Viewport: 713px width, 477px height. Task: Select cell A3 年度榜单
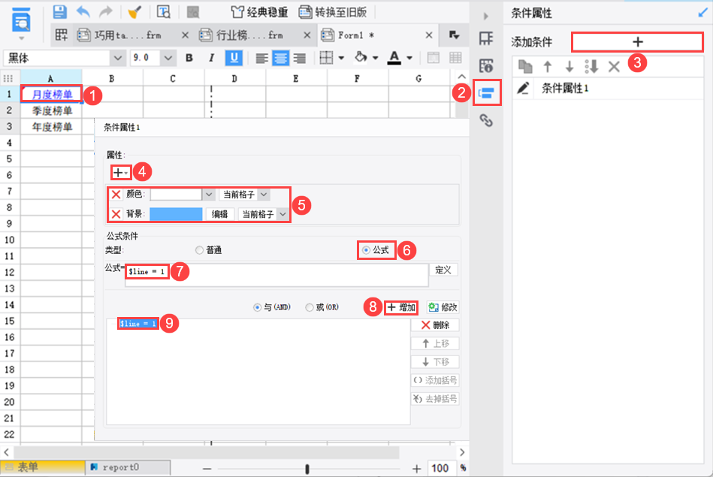(x=51, y=127)
